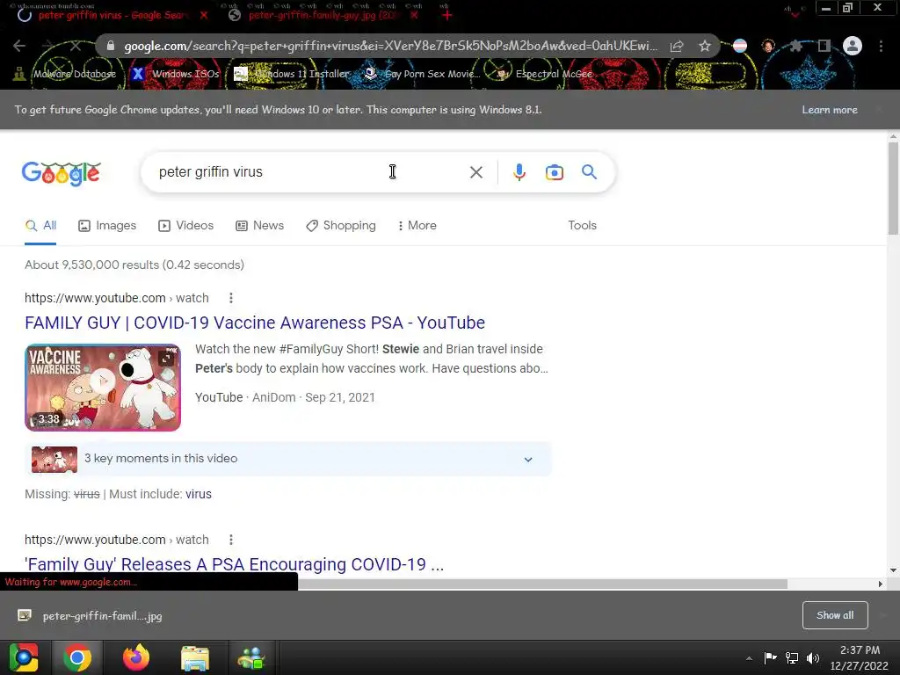This screenshot has height=675, width=900.
Task: Open Chrome three-dot menu
Action: coord(881,46)
